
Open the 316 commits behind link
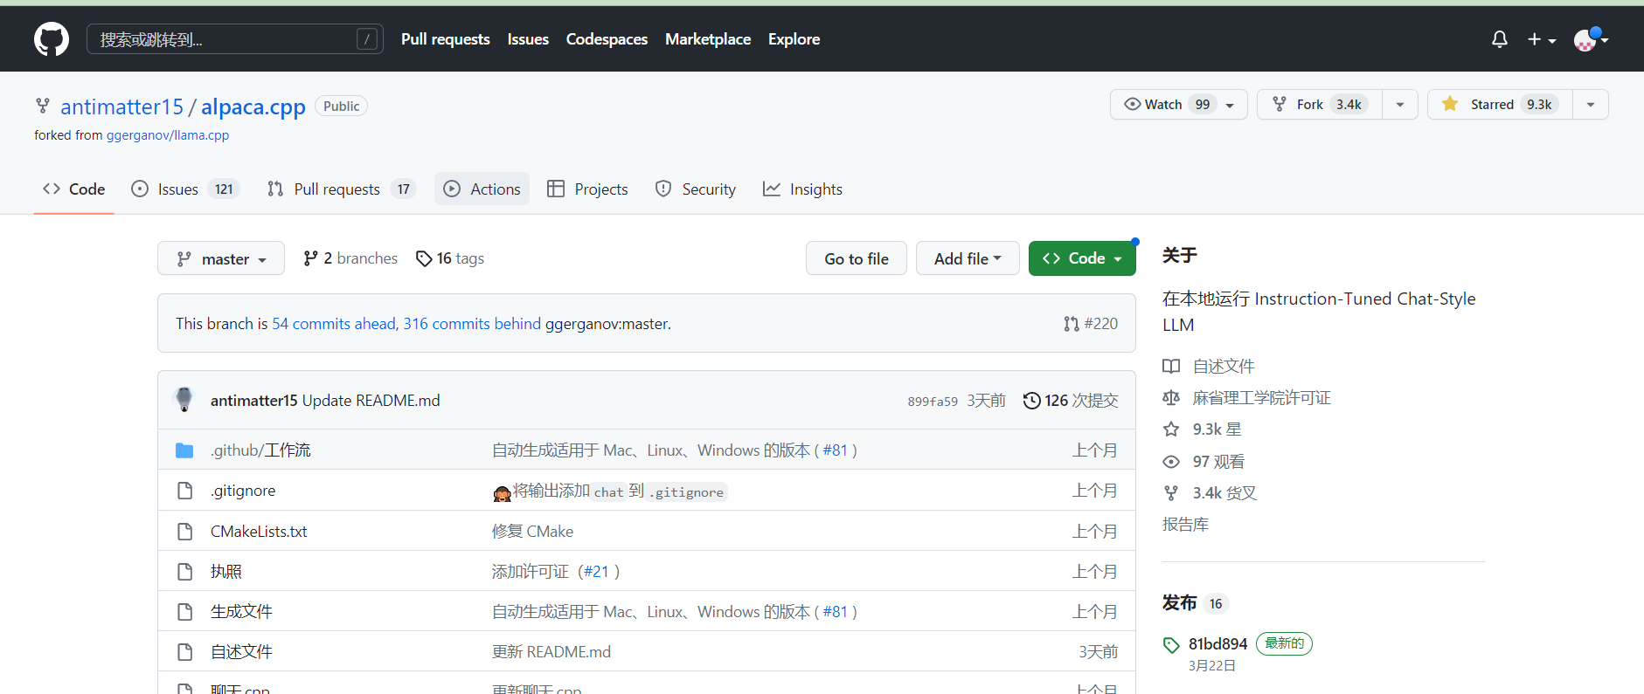pyautogui.click(x=472, y=324)
